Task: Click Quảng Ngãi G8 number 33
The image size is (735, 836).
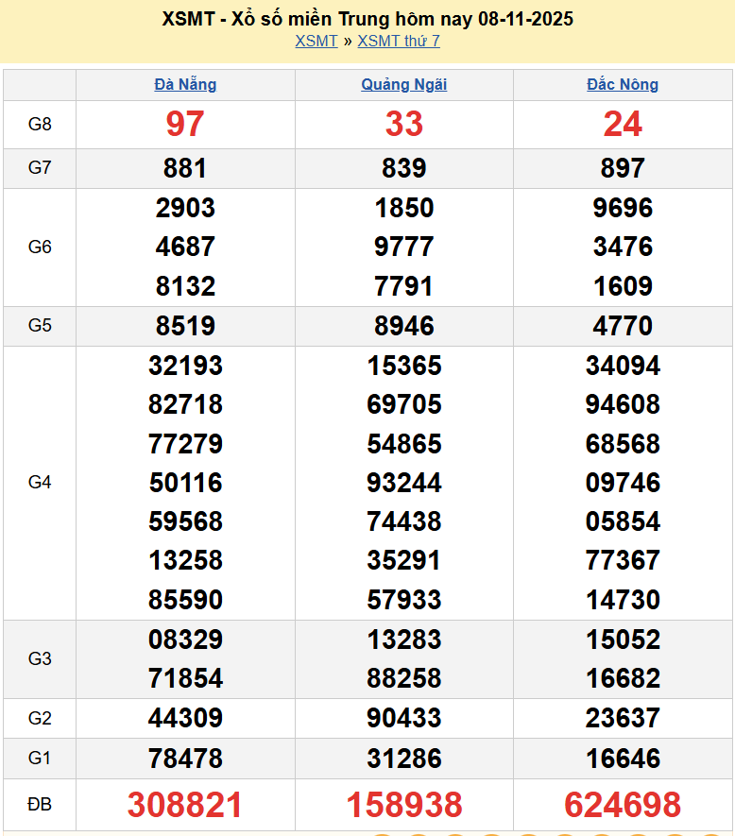Action: 403,124
